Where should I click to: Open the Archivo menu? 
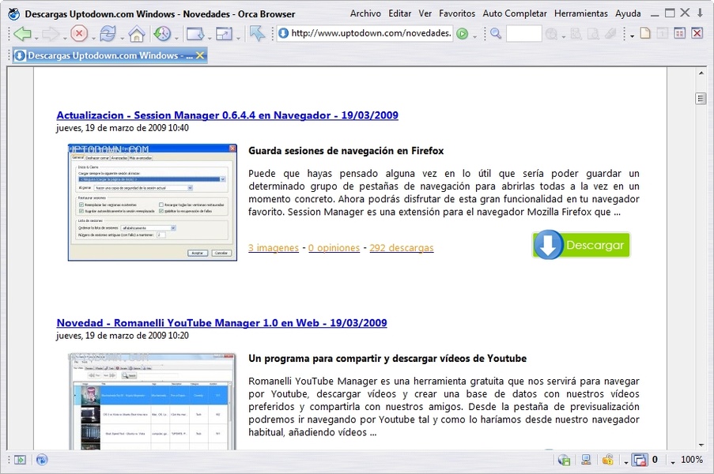(x=365, y=13)
